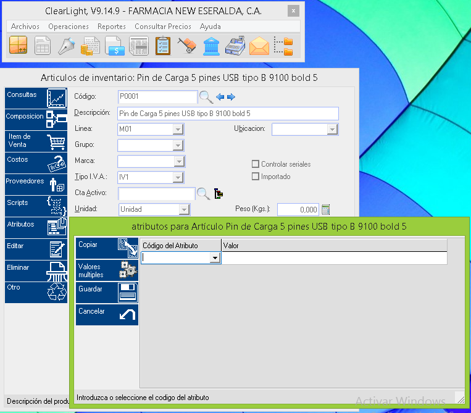Expand the Linea dropdown

tap(178, 129)
